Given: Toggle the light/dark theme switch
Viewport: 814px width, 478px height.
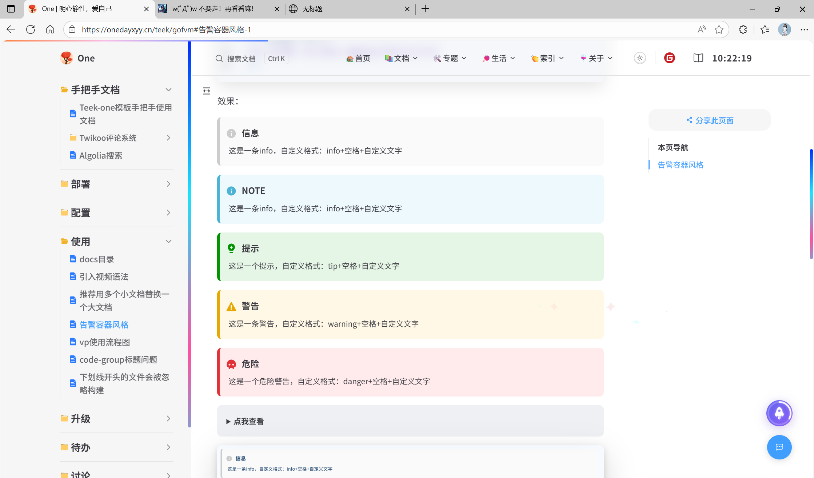Looking at the screenshot, I should tap(640, 58).
